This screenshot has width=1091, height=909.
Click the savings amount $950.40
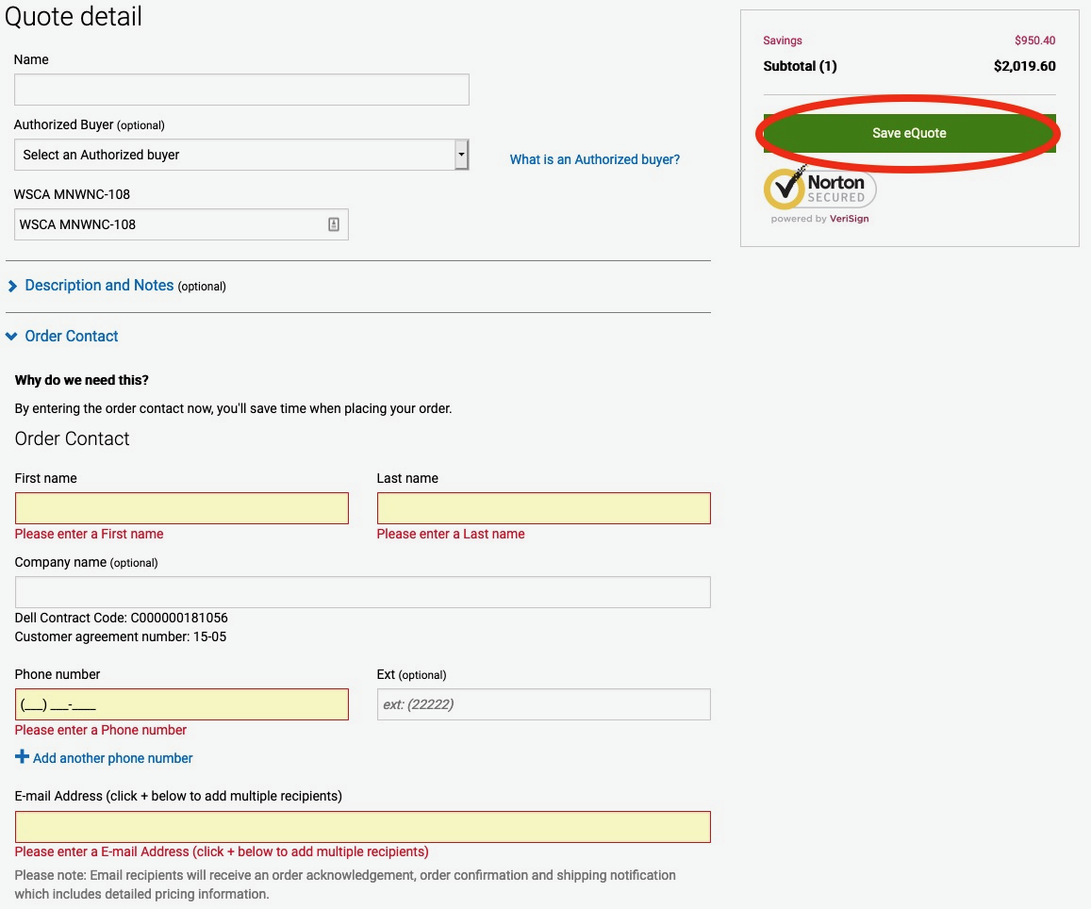point(1034,41)
